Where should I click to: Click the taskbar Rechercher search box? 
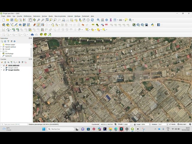pos(61,129)
